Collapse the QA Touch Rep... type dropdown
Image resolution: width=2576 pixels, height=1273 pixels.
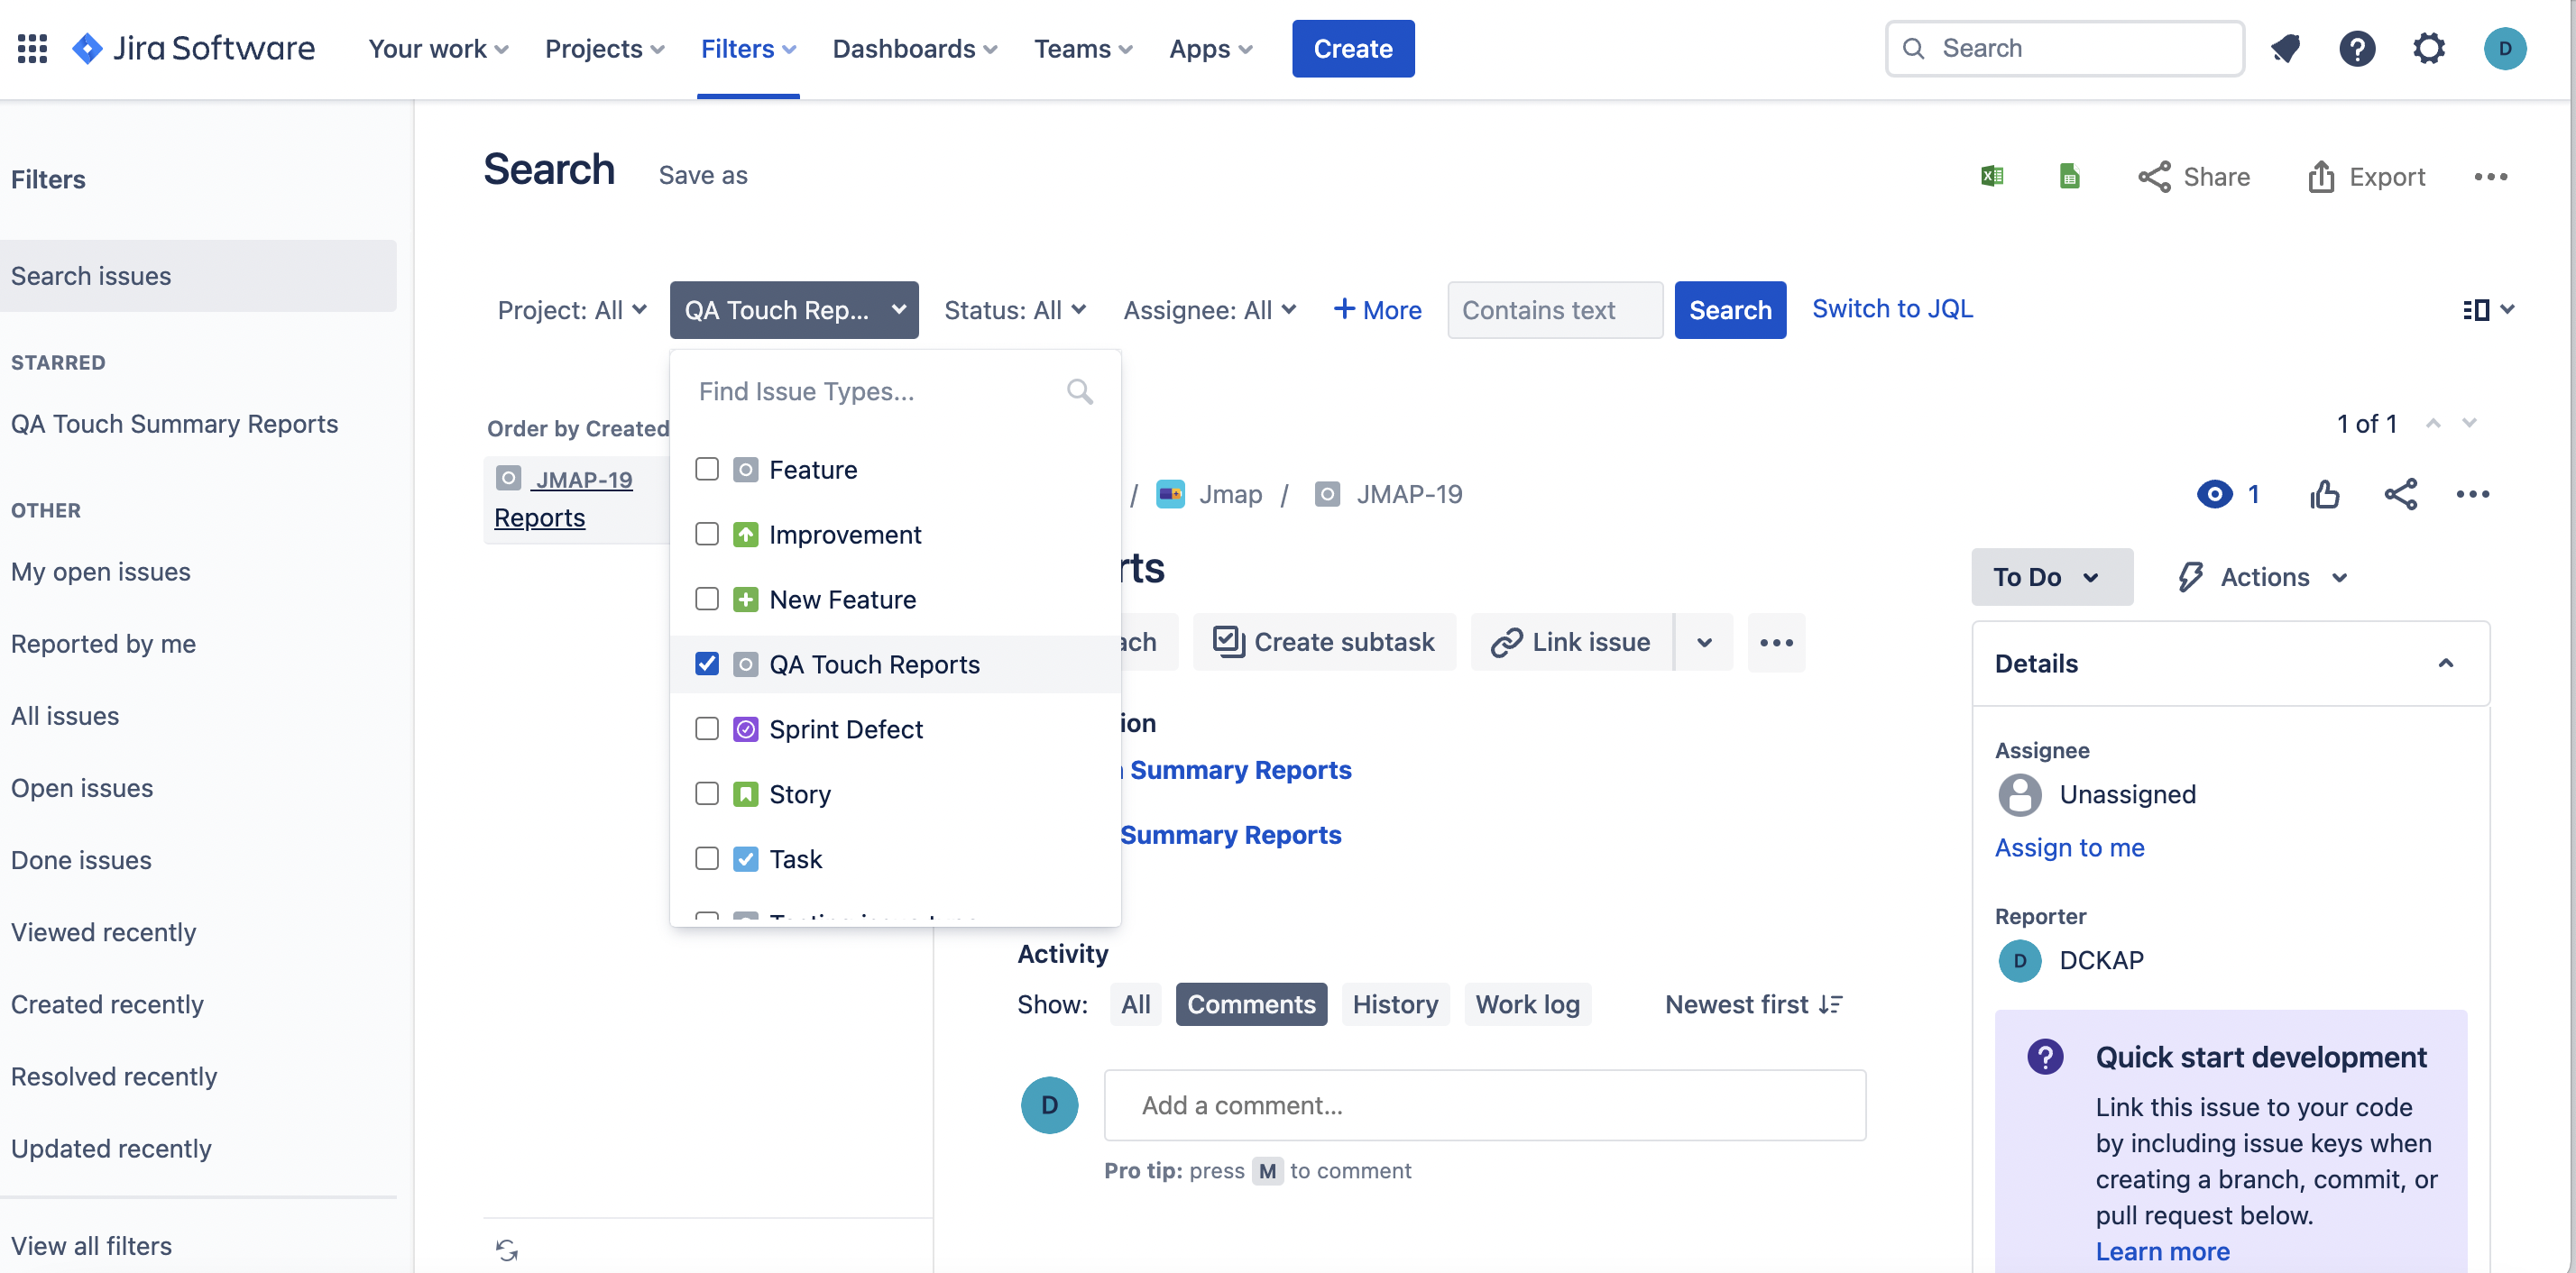(x=794, y=310)
